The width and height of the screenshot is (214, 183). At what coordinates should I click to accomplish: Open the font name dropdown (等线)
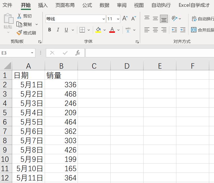pyautogui.click(x=104, y=19)
